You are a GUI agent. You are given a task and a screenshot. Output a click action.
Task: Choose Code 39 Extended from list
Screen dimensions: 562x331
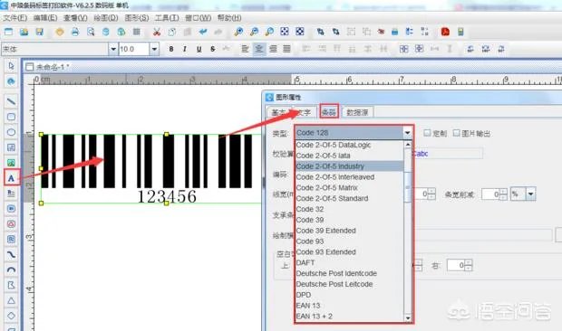350,231
